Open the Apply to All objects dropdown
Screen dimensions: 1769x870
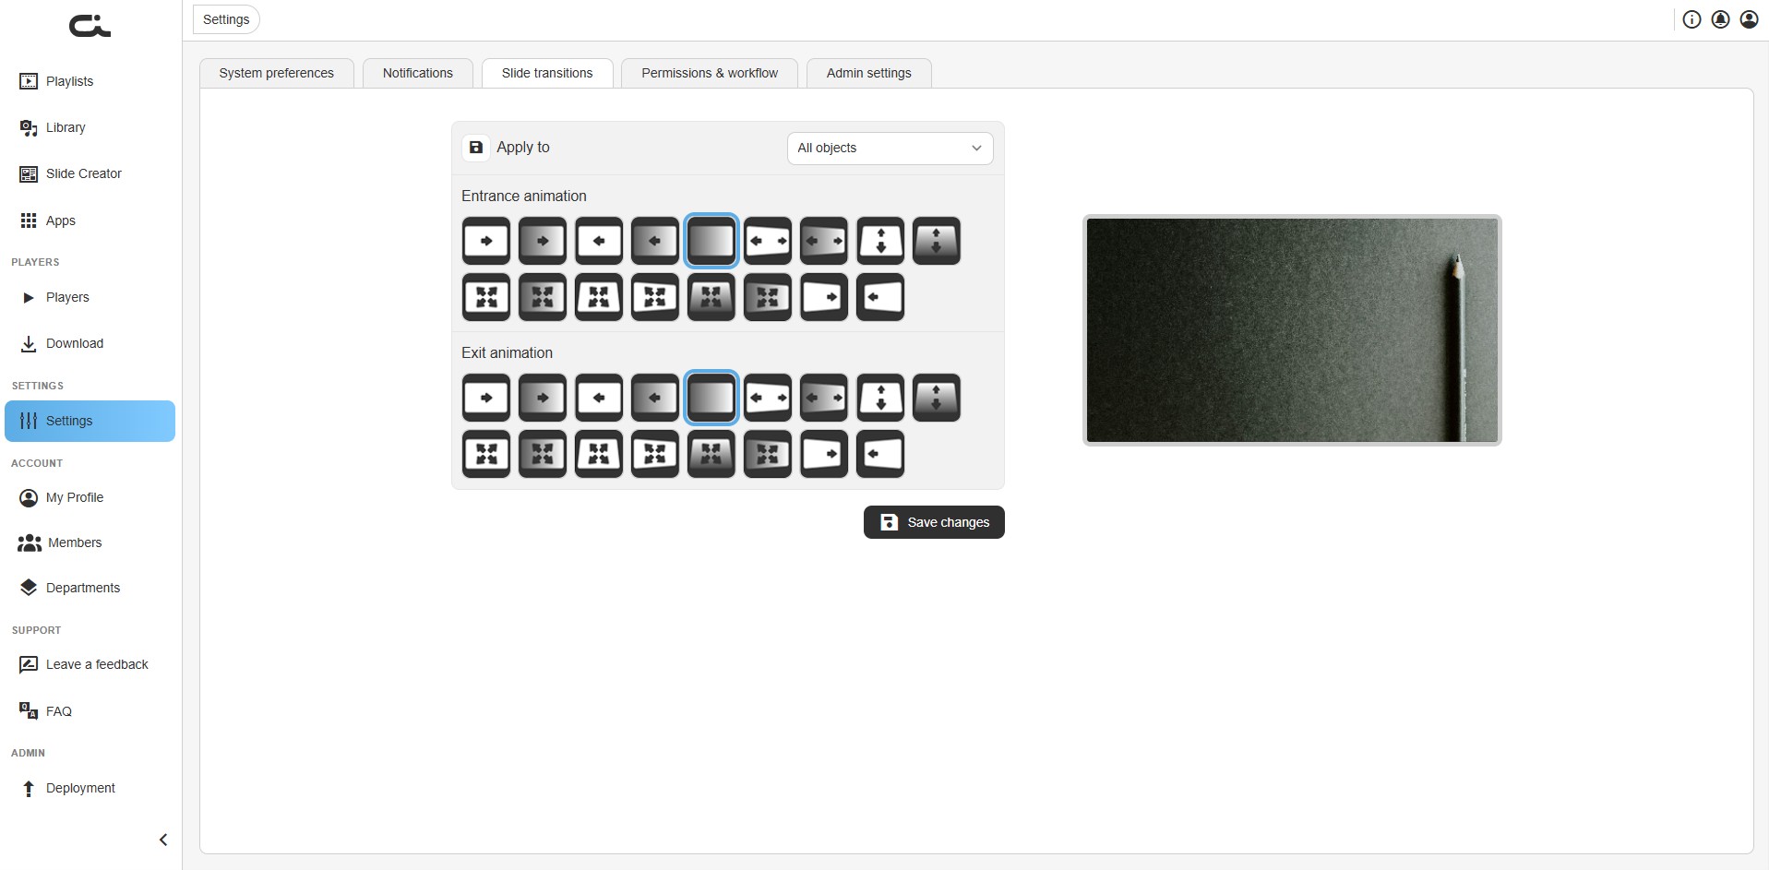tap(890, 149)
